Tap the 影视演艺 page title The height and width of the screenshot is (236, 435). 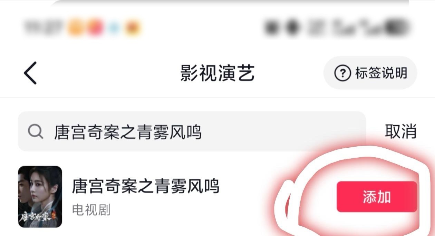[217, 73]
